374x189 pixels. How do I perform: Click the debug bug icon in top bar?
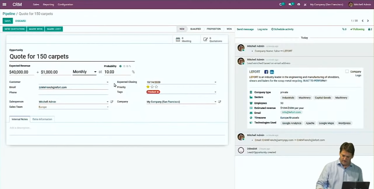[x=298, y=4]
